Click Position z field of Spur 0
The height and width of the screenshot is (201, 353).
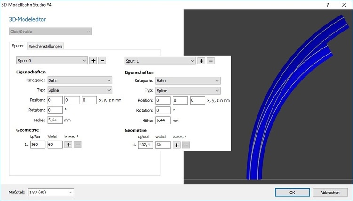(x=89, y=100)
